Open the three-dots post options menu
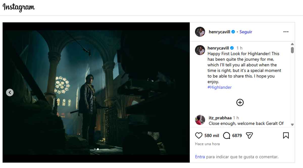The height and width of the screenshot is (168, 303). (x=286, y=32)
